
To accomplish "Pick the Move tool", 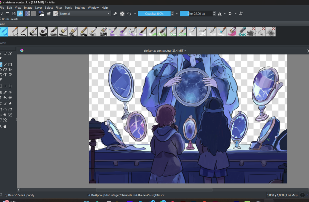I will pos(5,86).
